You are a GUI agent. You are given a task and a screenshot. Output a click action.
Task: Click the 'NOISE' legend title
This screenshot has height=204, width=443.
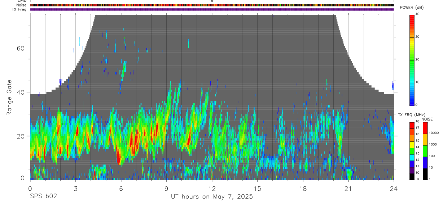(x=427, y=119)
